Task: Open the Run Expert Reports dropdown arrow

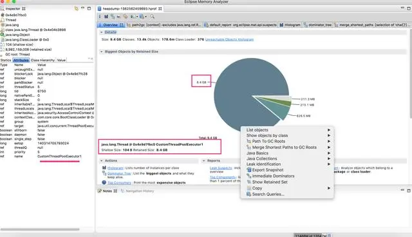Action: click(x=137, y=17)
